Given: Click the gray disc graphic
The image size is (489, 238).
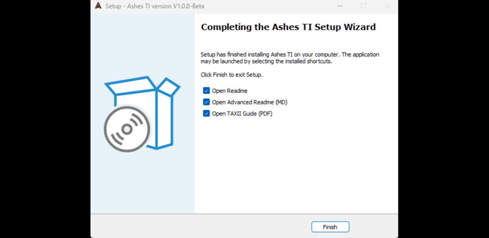Looking at the screenshot, I should tap(127, 129).
